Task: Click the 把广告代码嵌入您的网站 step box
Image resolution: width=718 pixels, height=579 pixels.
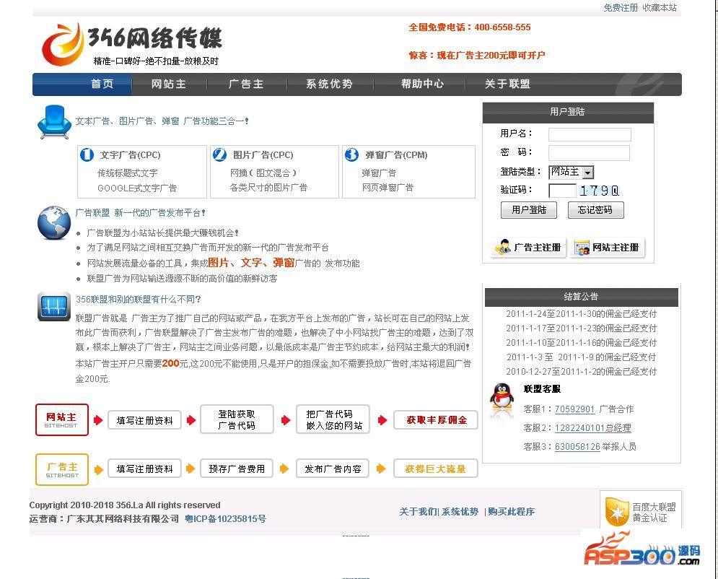Action: coord(333,419)
